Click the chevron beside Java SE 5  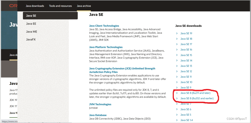coord(177,115)
